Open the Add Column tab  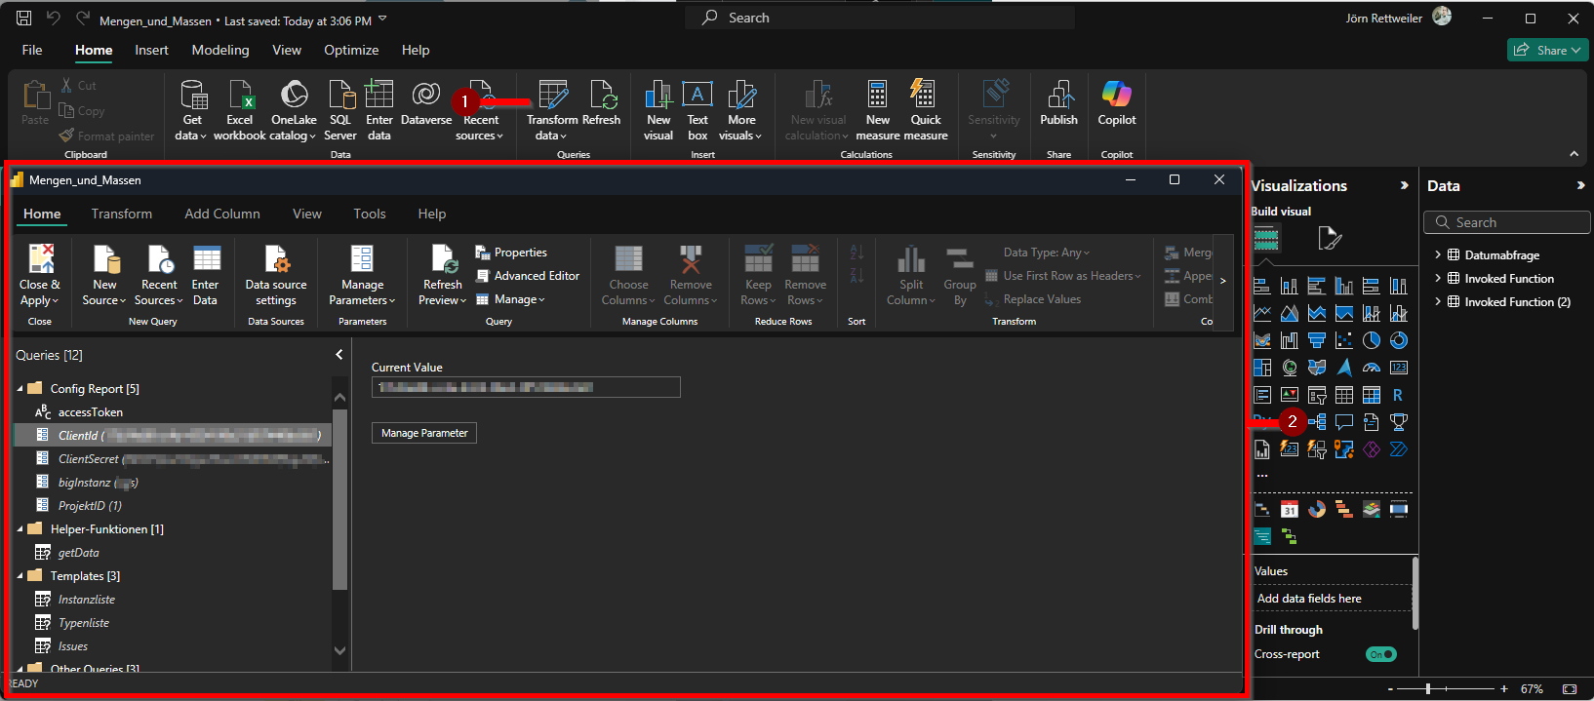tap(222, 214)
